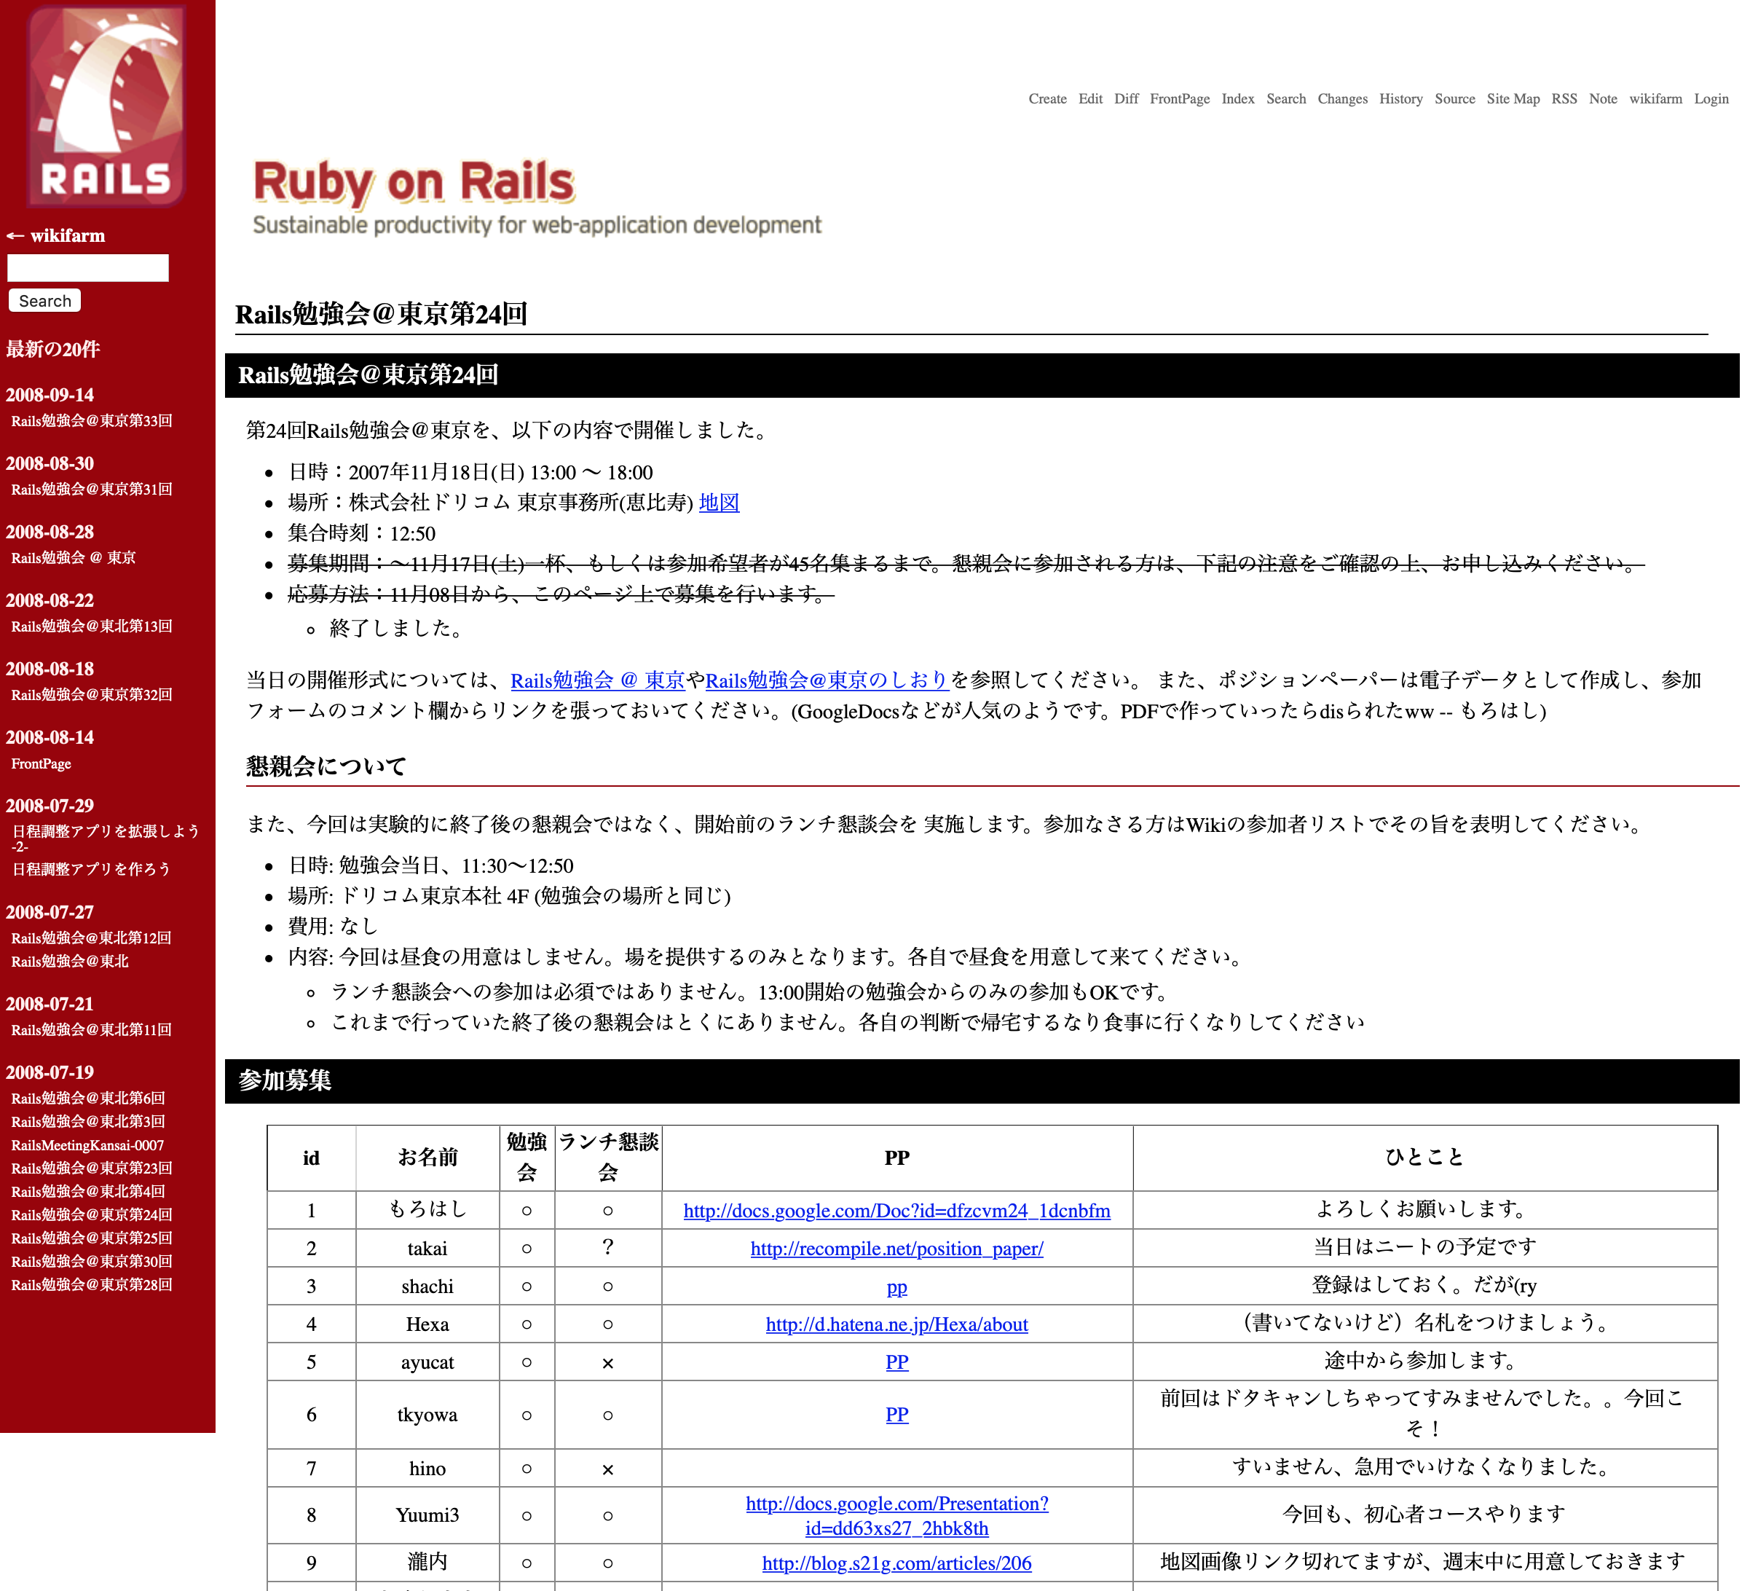Viewport: 1758px width, 1591px height.
Task: Open Search in the top navigation
Action: [1285, 98]
